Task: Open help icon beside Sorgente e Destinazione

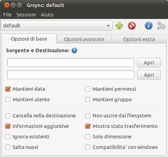Action: point(74,50)
